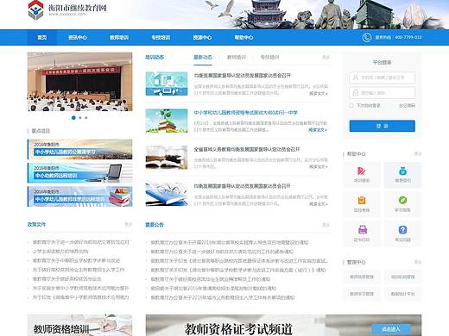Go to the 首页 navigation item
The image size is (449, 336).
[42, 37]
